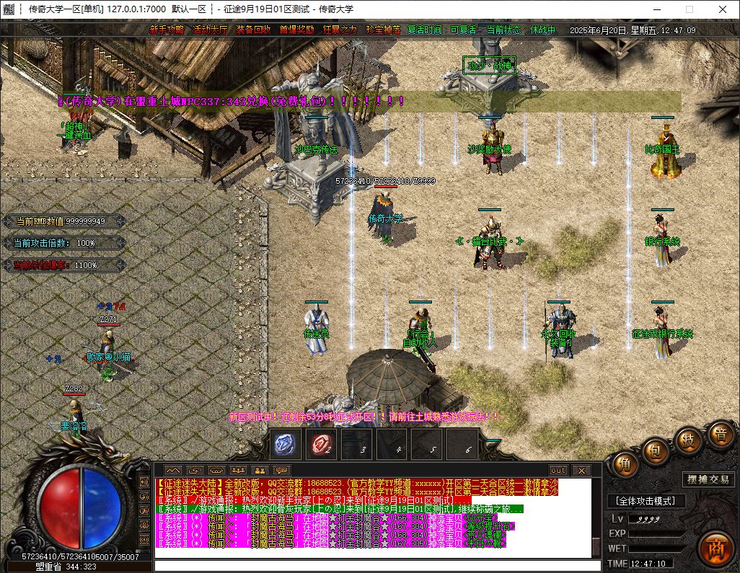Click the speech bubble icon on chat toolbar
The image size is (740, 573).
pyautogui.click(x=282, y=470)
